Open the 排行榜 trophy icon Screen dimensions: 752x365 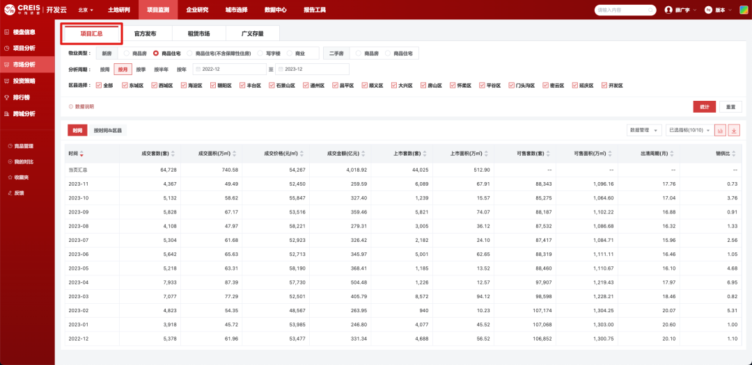click(x=7, y=97)
